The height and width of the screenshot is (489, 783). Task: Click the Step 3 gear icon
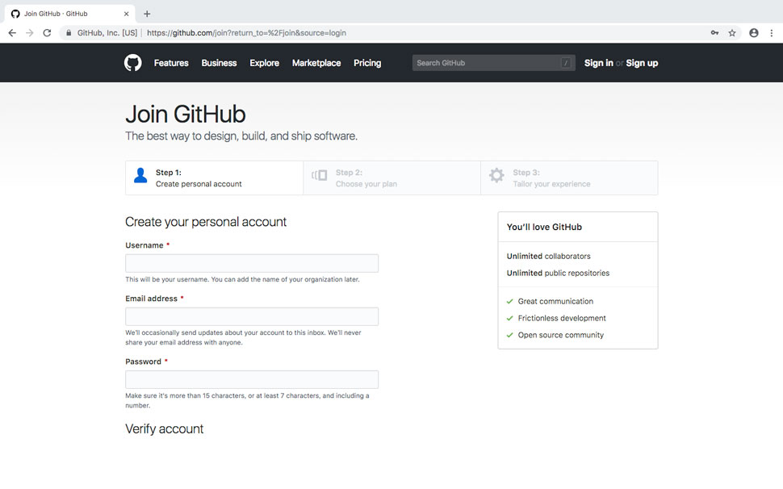pos(496,175)
